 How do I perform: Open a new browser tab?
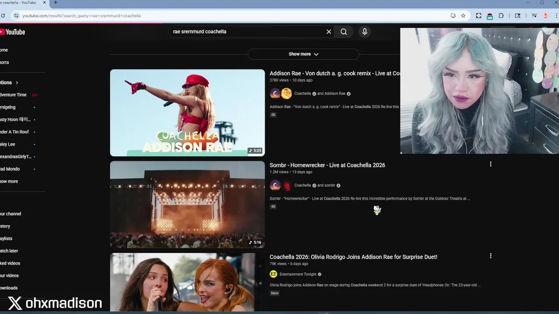click(55, 3)
